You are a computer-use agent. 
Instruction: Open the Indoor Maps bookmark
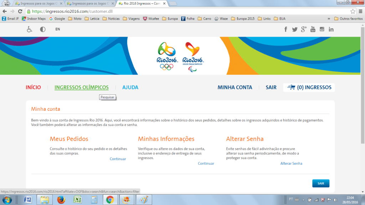pyautogui.click(x=34, y=19)
